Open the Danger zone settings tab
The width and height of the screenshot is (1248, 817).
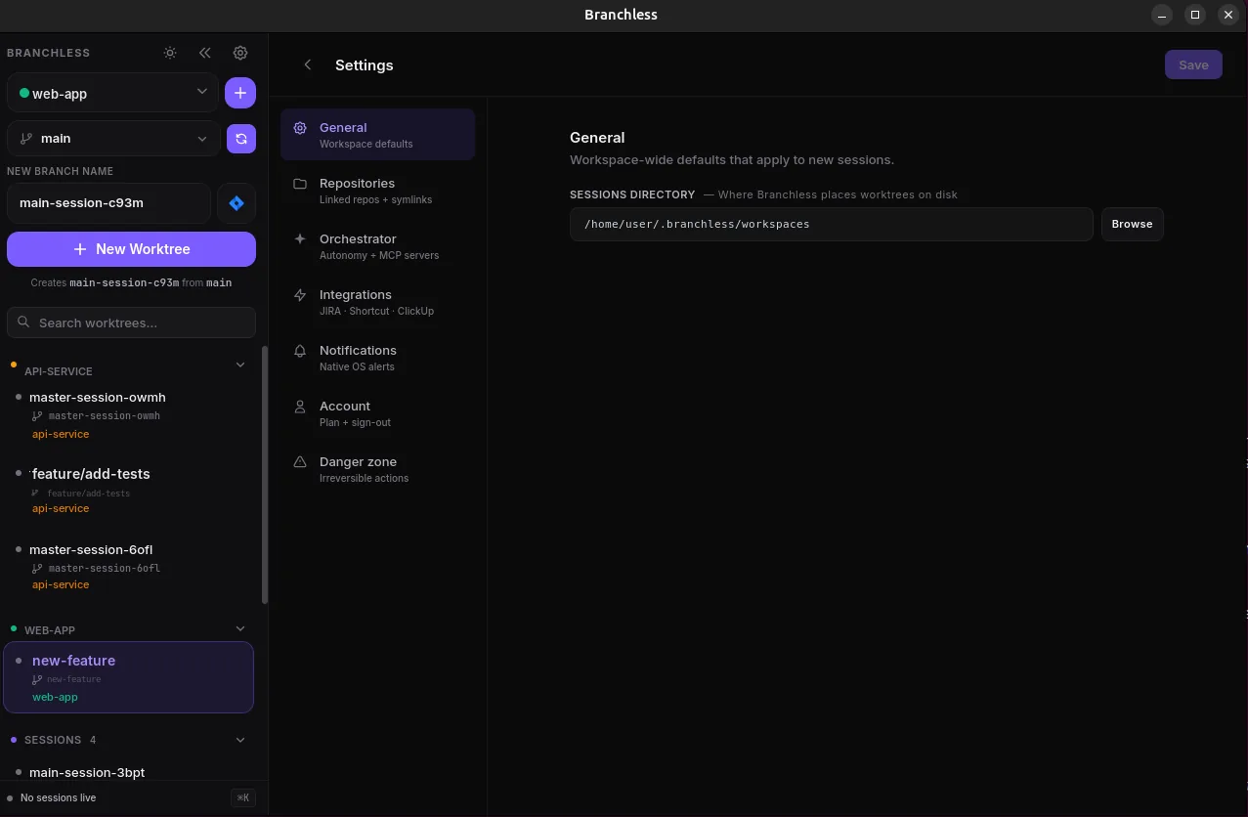click(377, 469)
